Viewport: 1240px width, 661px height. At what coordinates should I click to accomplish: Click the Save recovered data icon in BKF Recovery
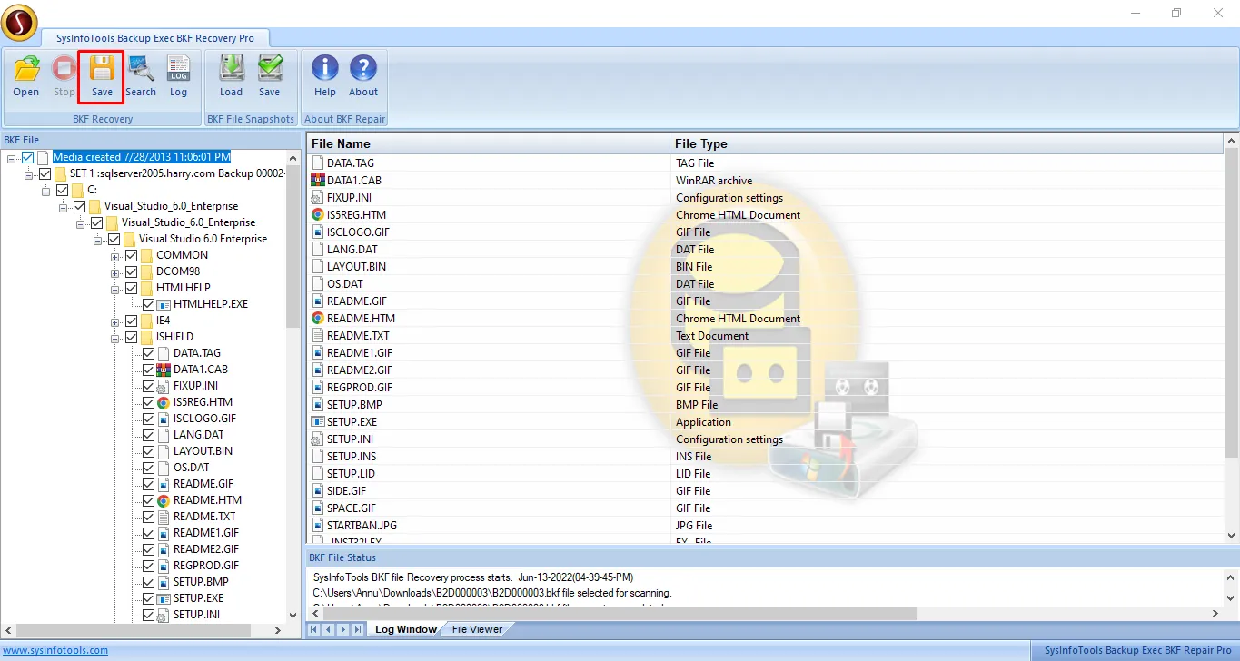pos(102,69)
